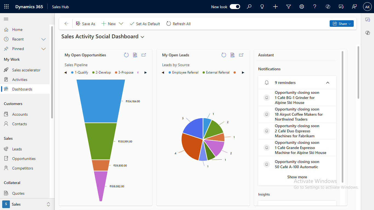This screenshot has width=374, height=210.
Task: Open Opportunities in the navigation menu
Action: pyautogui.click(x=24, y=159)
